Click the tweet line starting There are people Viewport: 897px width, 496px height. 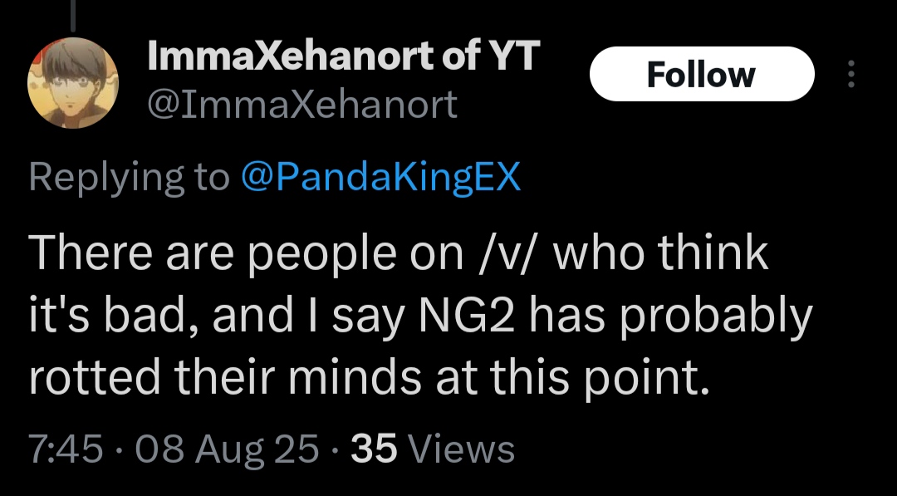pos(398,254)
